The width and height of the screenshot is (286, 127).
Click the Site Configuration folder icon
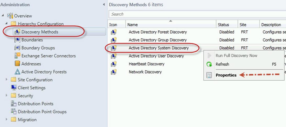coord(14,80)
